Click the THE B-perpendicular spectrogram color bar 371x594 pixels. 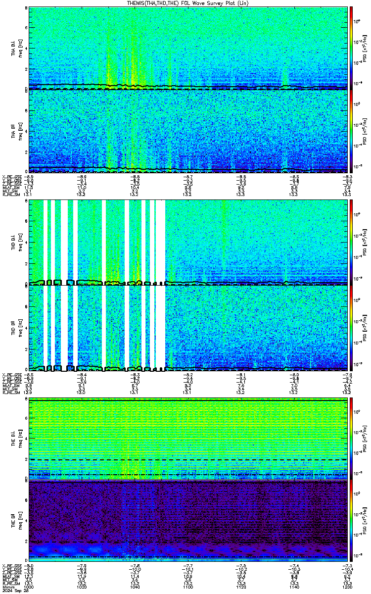(351, 439)
